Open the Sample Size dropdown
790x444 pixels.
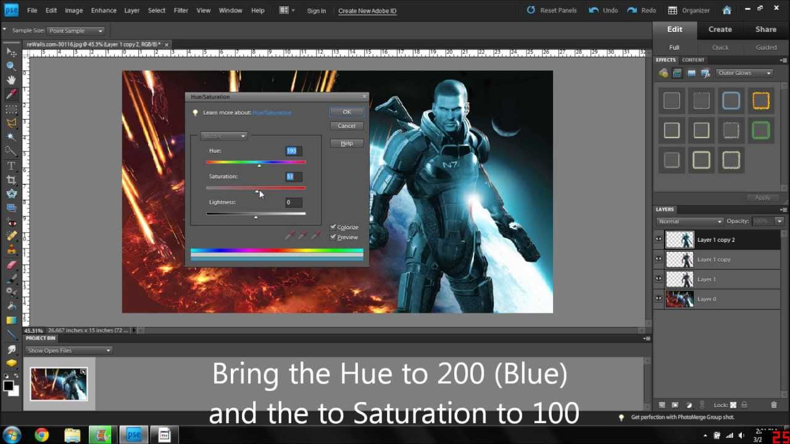(x=75, y=30)
